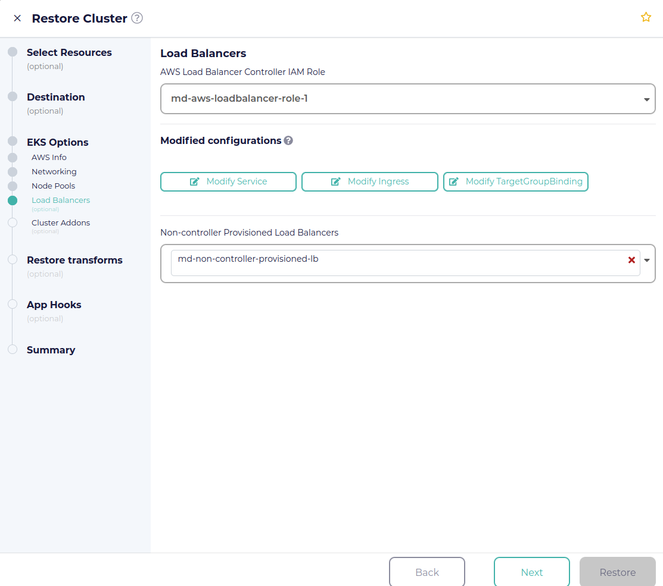Select the Node Pools step

(53, 186)
